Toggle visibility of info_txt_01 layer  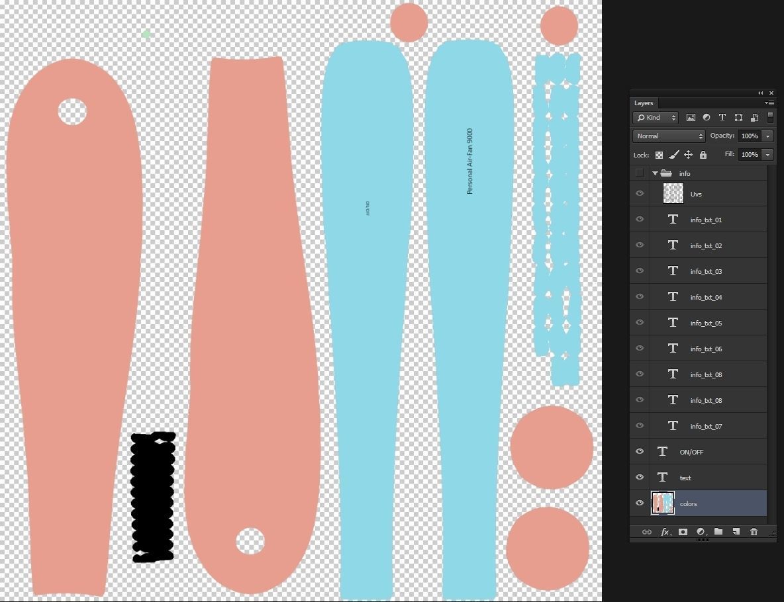640,220
